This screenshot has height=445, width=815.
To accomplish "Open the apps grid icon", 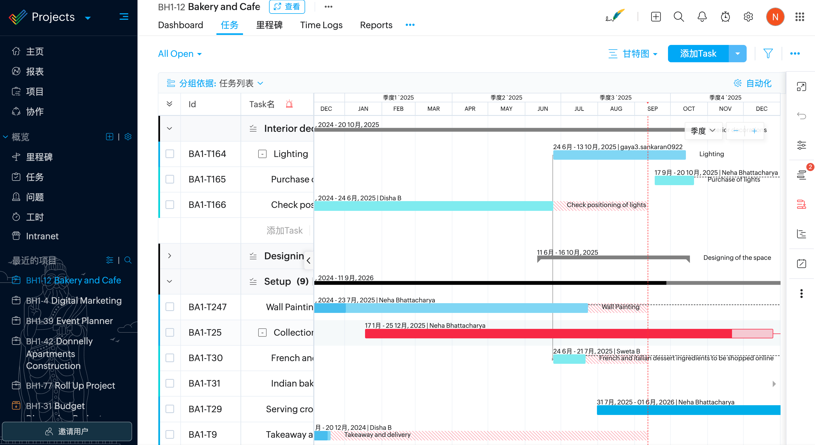I will click(800, 17).
